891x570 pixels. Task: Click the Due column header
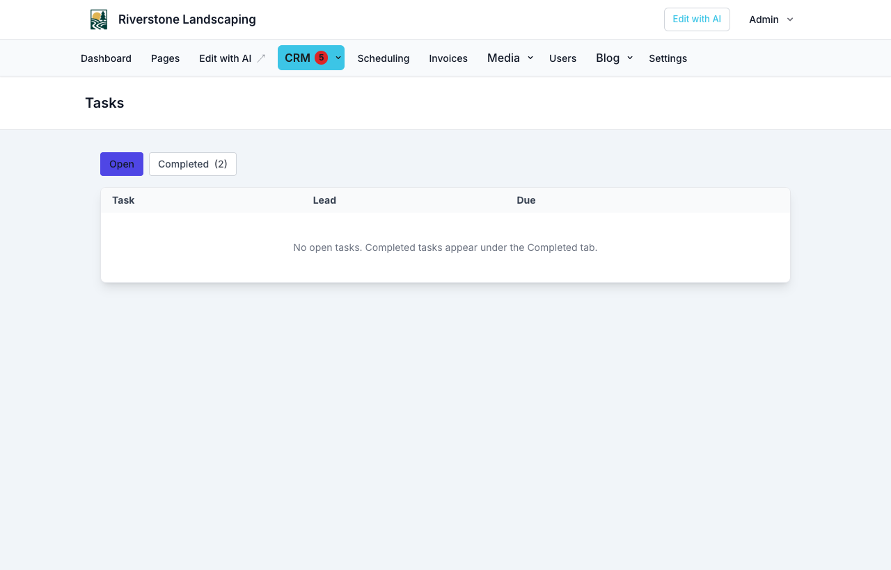pos(526,200)
